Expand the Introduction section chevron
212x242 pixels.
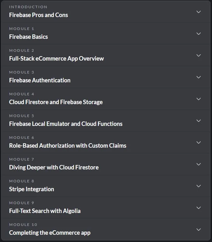(x=198, y=12)
